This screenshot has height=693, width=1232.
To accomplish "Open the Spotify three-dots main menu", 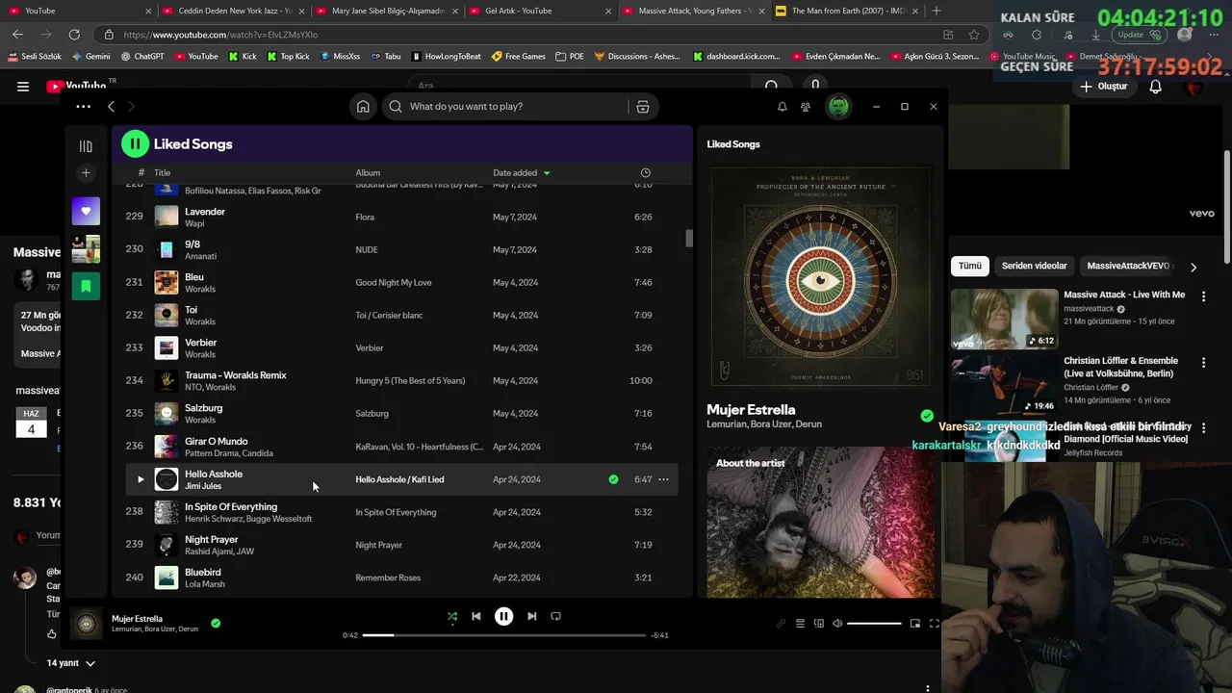I will point(83,106).
